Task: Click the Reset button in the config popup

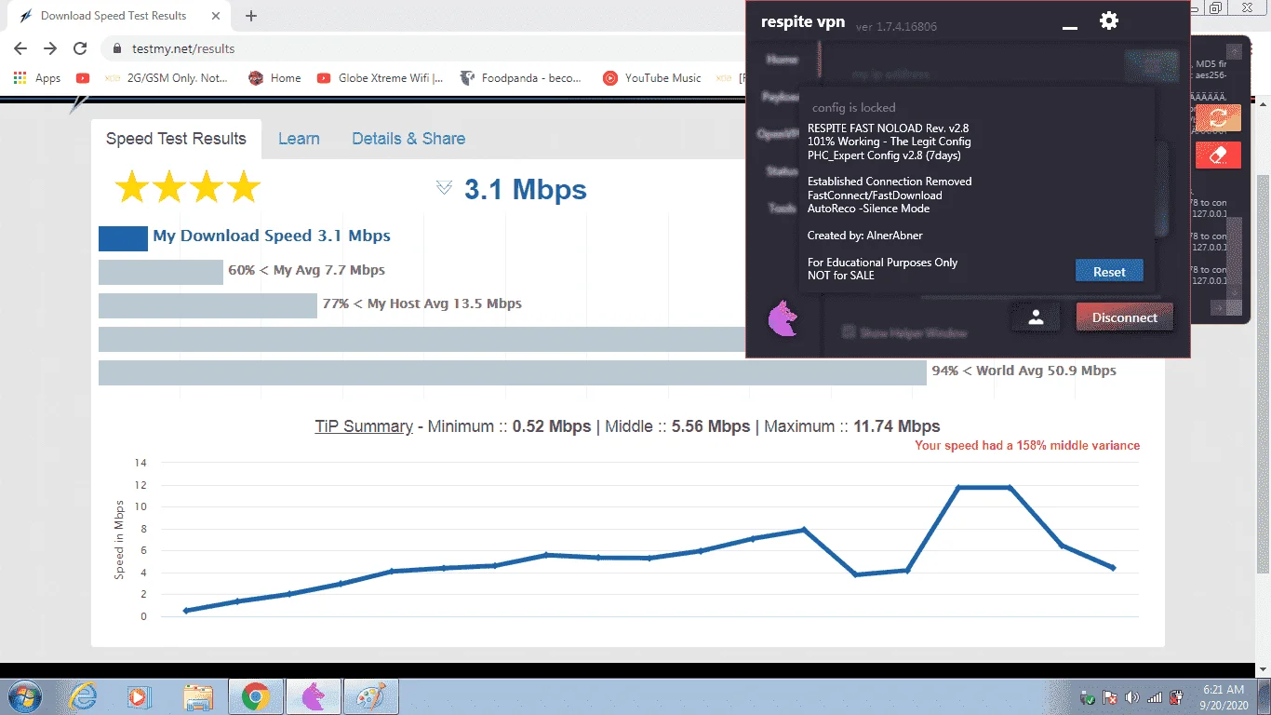Action: (x=1109, y=272)
